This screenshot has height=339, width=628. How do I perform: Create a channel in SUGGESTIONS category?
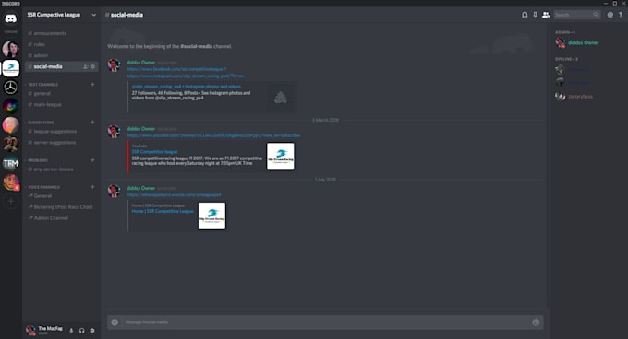(92, 123)
